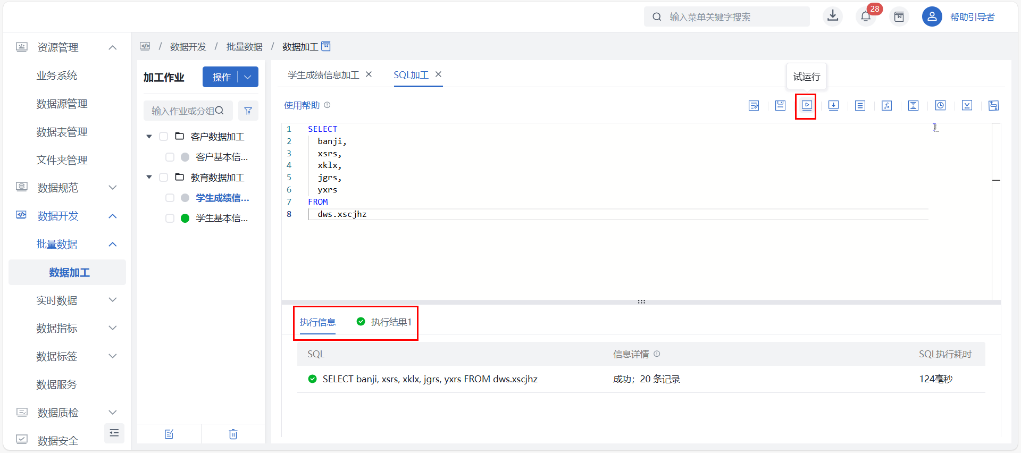Click the SQL editor line with dws.xscjhz

618,214
